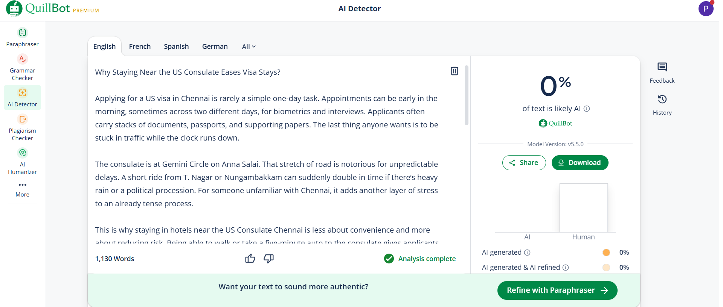
Task: Click 'Want your text to sound more authentic?'
Action: [x=293, y=287]
